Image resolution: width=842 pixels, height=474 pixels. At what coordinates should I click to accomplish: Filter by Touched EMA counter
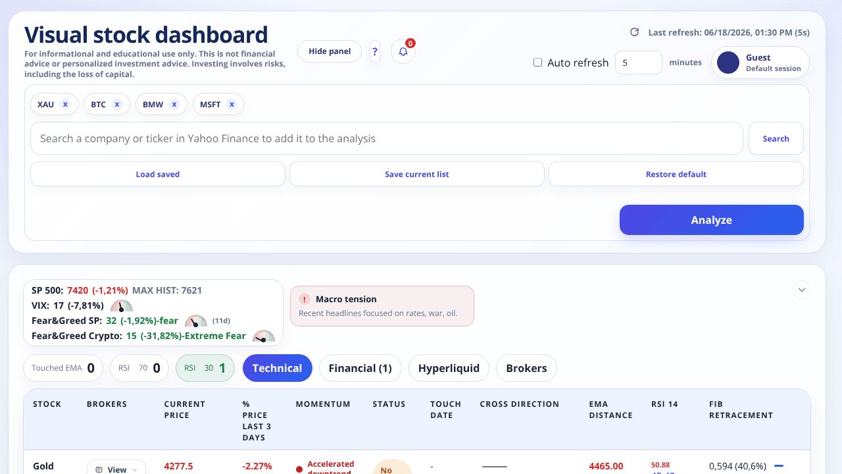(x=63, y=368)
